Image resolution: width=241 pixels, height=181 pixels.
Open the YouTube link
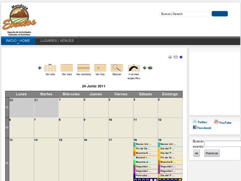225,123
